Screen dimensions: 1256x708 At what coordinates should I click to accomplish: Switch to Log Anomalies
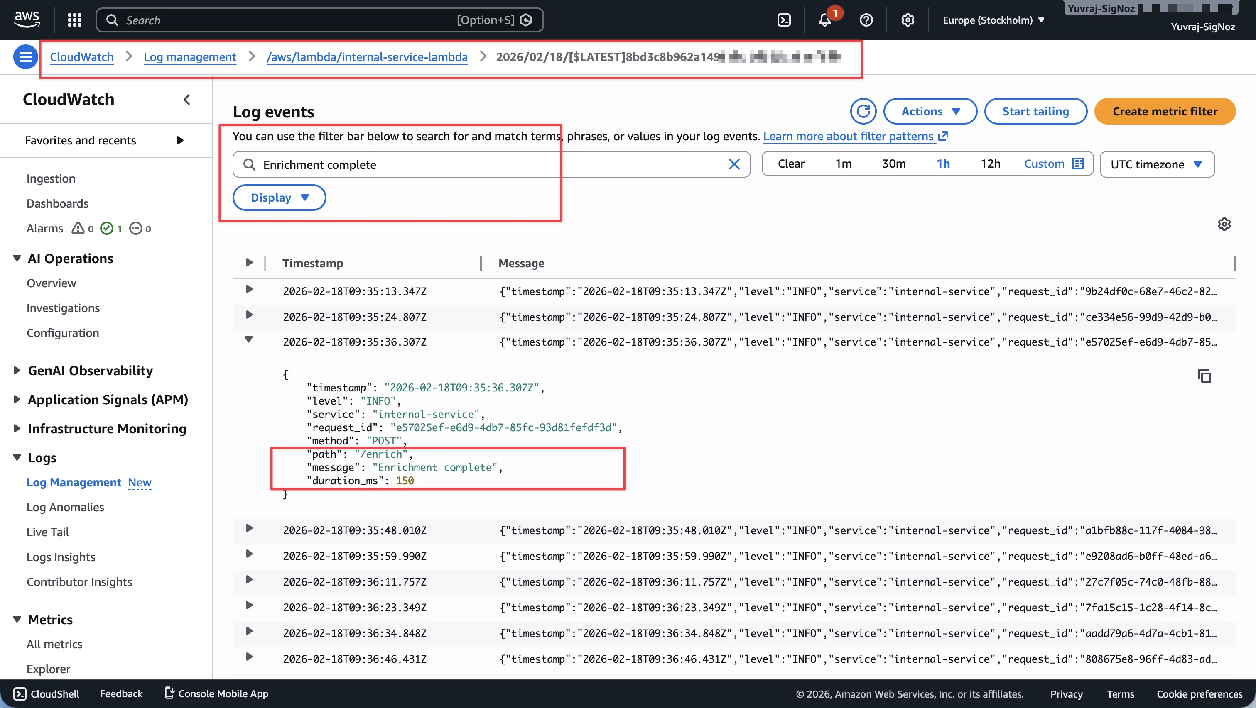(x=65, y=507)
